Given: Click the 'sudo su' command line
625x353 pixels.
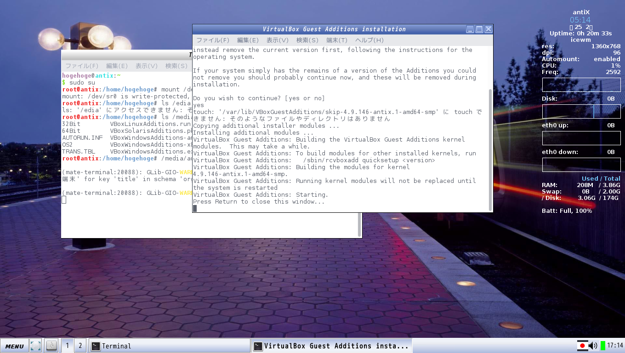Looking at the screenshot, I should pos(82,83).
